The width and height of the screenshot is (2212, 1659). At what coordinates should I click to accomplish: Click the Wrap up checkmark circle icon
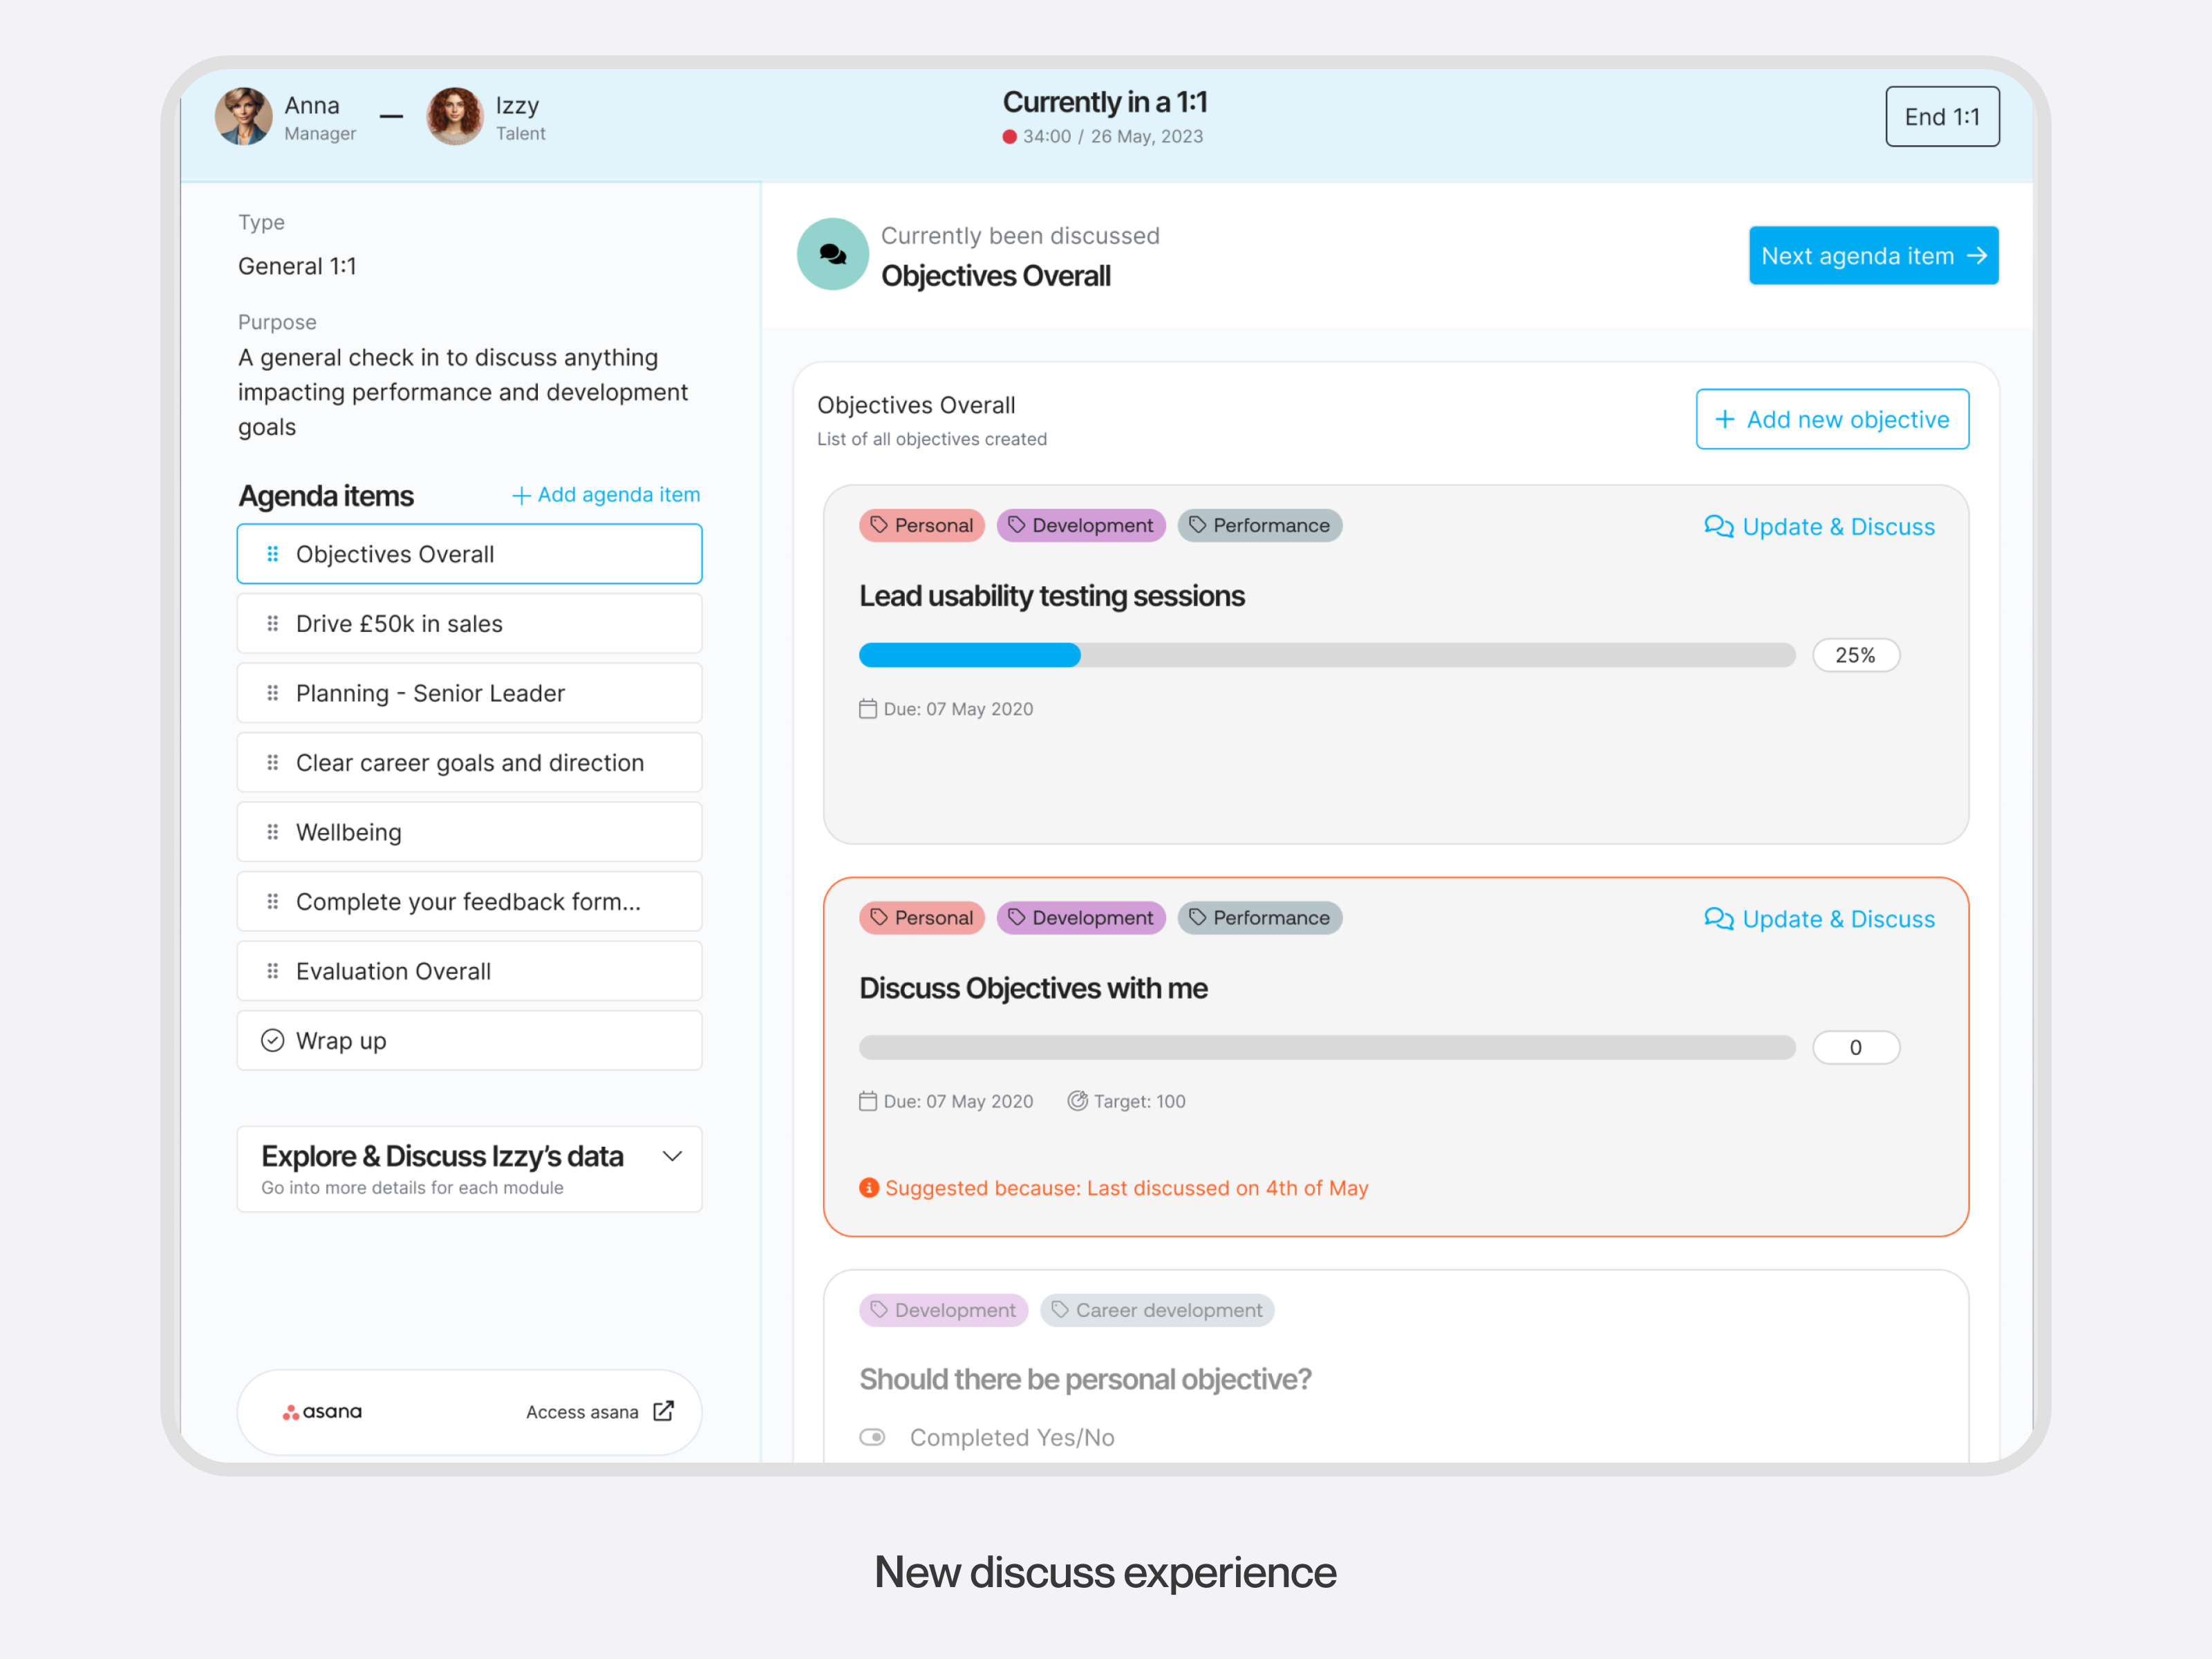pyautogui.click(x=272, y=1040)
